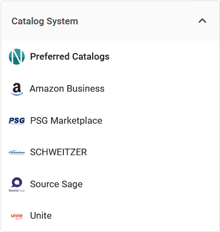Select the whole PSG Marketplace catalog row

click(x=110, y=121)
